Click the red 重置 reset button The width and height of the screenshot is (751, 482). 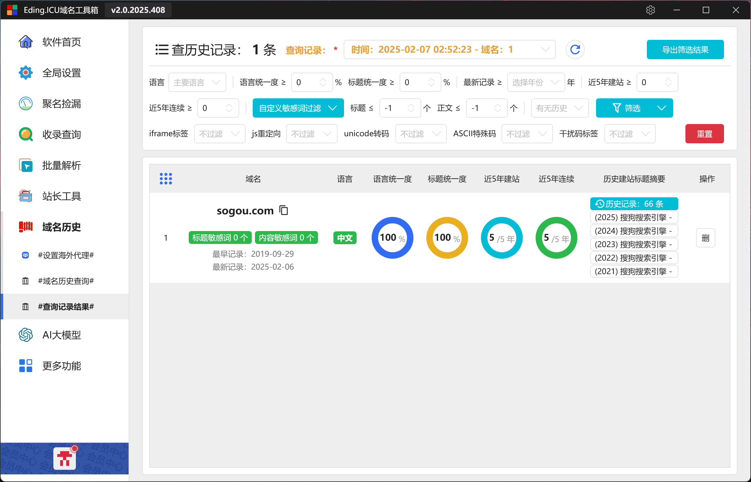click(x=704, y=134)
